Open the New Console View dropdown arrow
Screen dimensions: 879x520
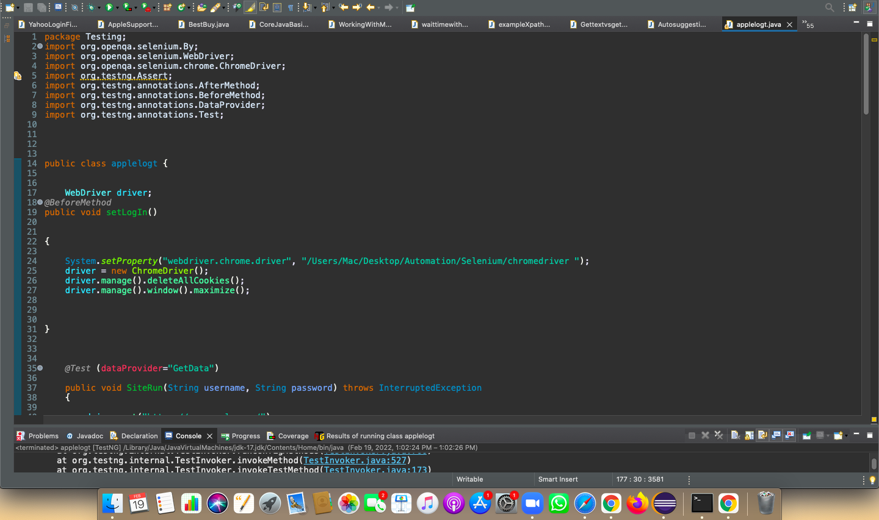[846, 436]
